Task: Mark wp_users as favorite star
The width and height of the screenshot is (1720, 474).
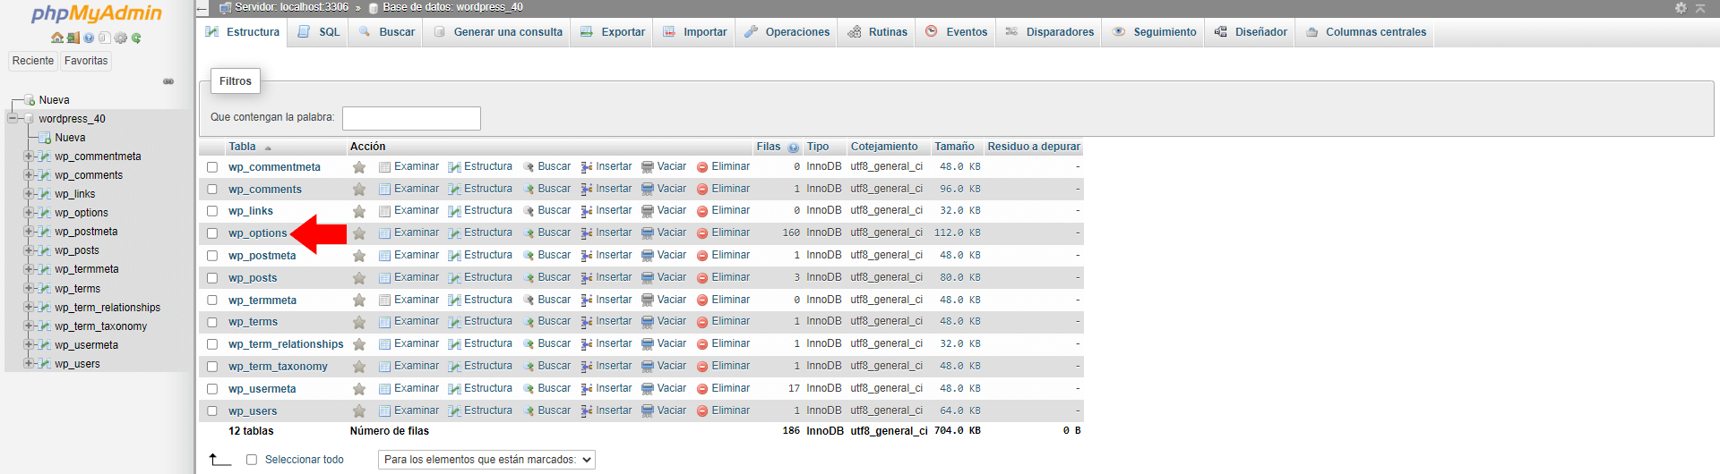Action: pos(359,411)
